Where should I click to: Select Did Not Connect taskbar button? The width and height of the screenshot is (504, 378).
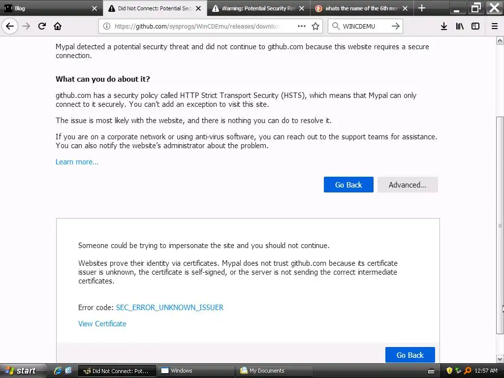tap(117, 371)
